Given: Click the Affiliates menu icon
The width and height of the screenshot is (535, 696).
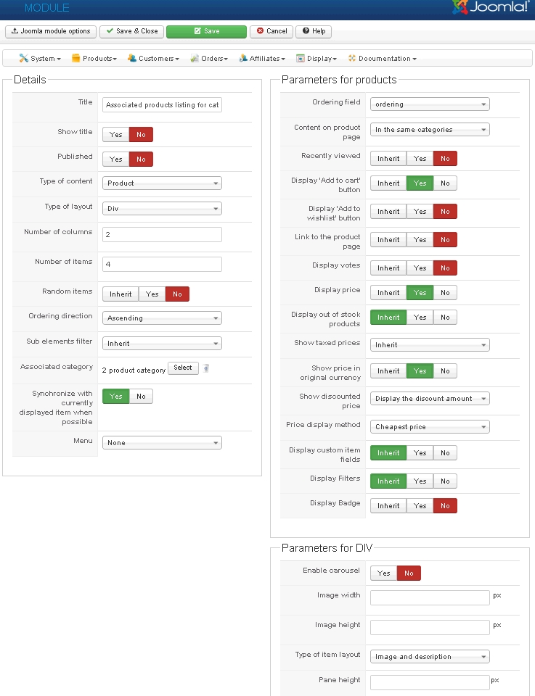Looking at the screenshot, I should [243, 59].
